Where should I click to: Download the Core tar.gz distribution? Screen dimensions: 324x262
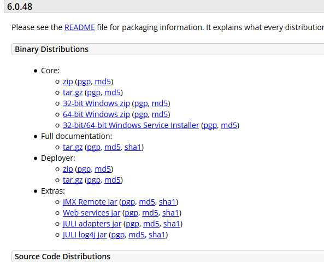coord(73,92)
